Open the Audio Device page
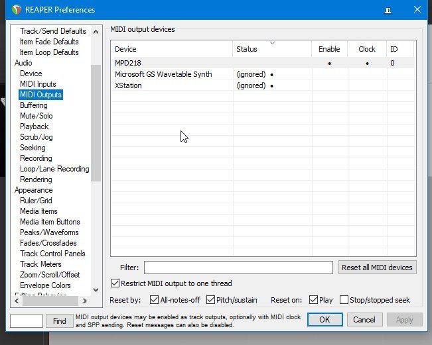432x345 pixels. (x=31, y=74)
